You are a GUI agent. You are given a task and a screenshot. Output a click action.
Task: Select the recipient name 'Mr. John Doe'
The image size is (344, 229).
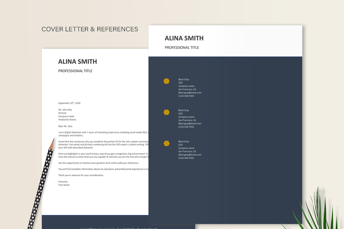coord(65,110)
